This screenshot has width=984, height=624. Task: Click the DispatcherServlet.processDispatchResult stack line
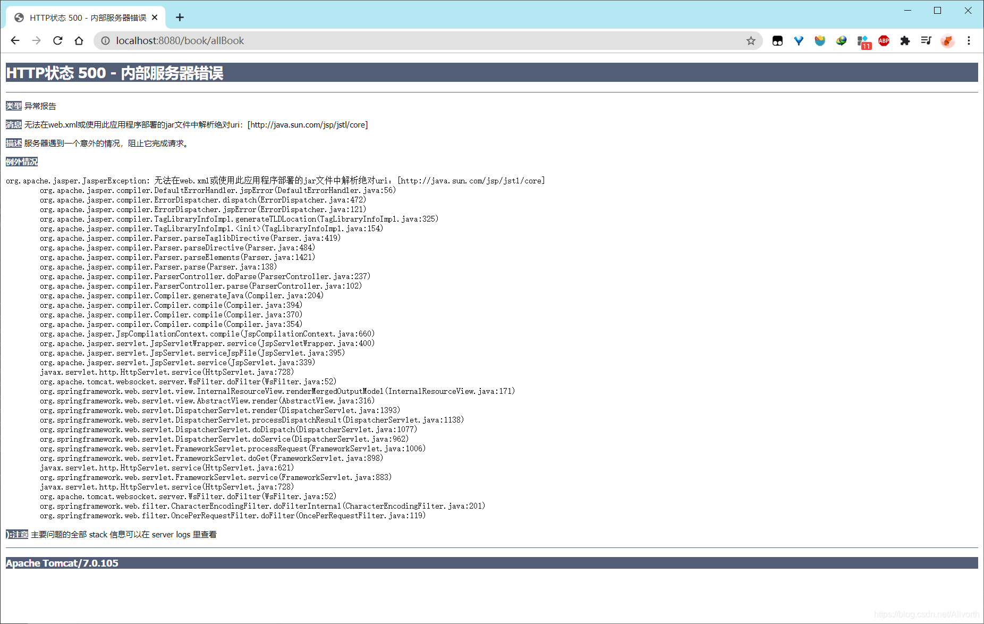point(252,420)
